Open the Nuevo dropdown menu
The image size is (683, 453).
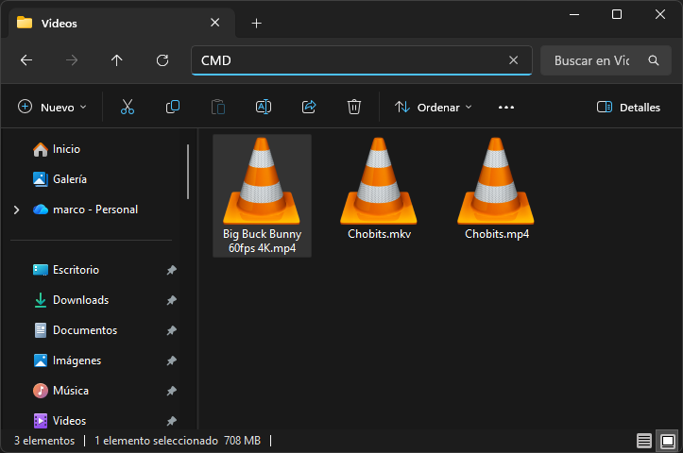pyautogui.click(x=52, y=107)
